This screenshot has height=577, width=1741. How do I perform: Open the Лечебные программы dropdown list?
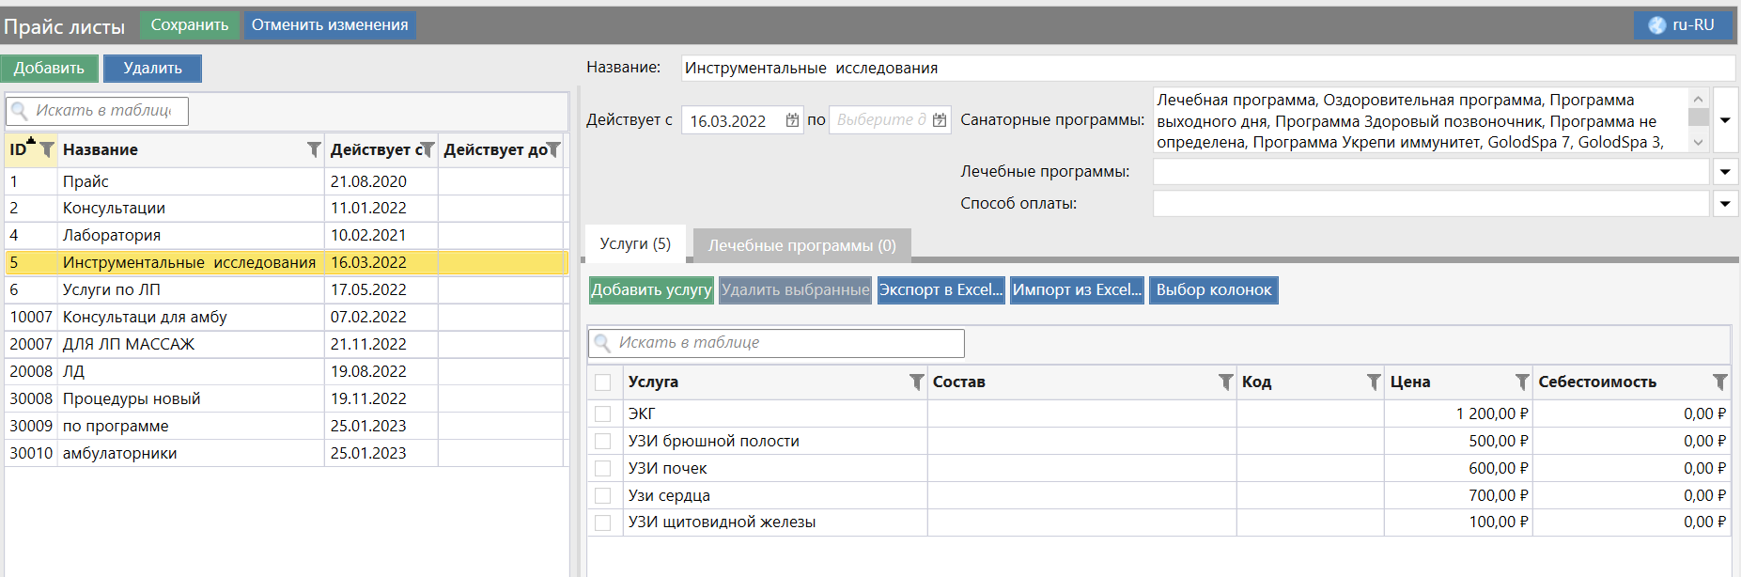coord(1725,172)
